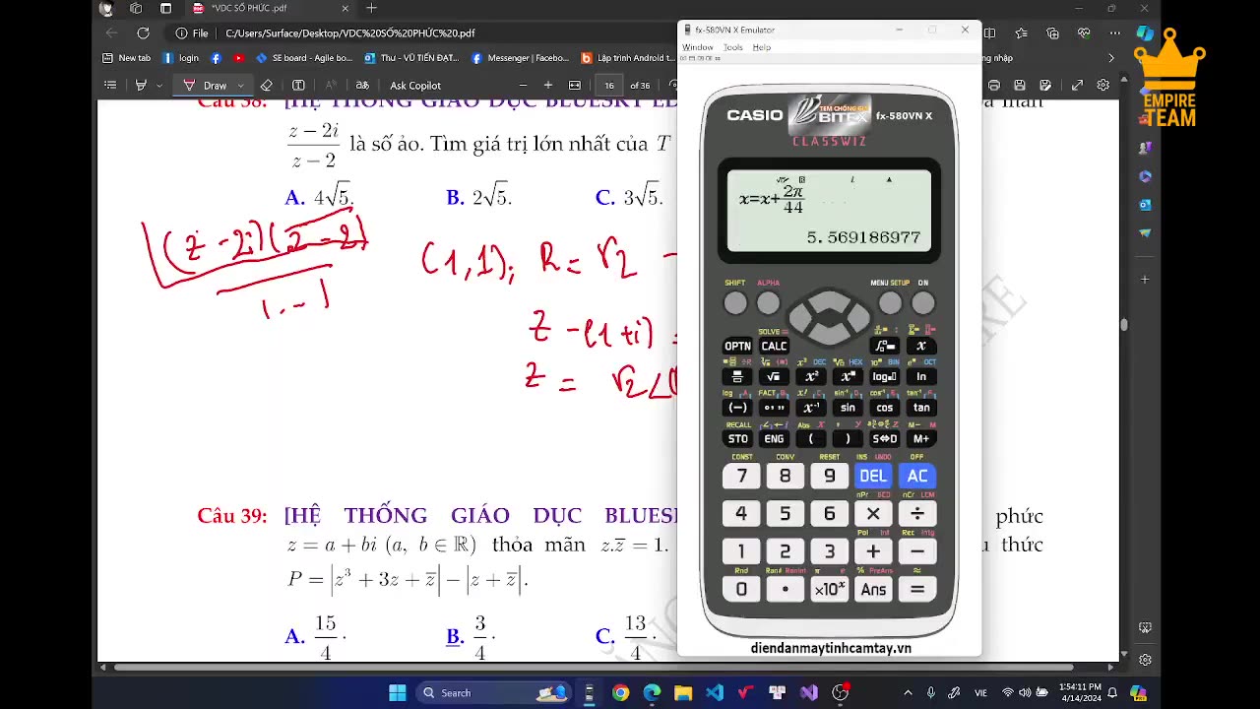Select the Add text tool
The width and height of the screenshot is (1260, 709).
[298, 86]
